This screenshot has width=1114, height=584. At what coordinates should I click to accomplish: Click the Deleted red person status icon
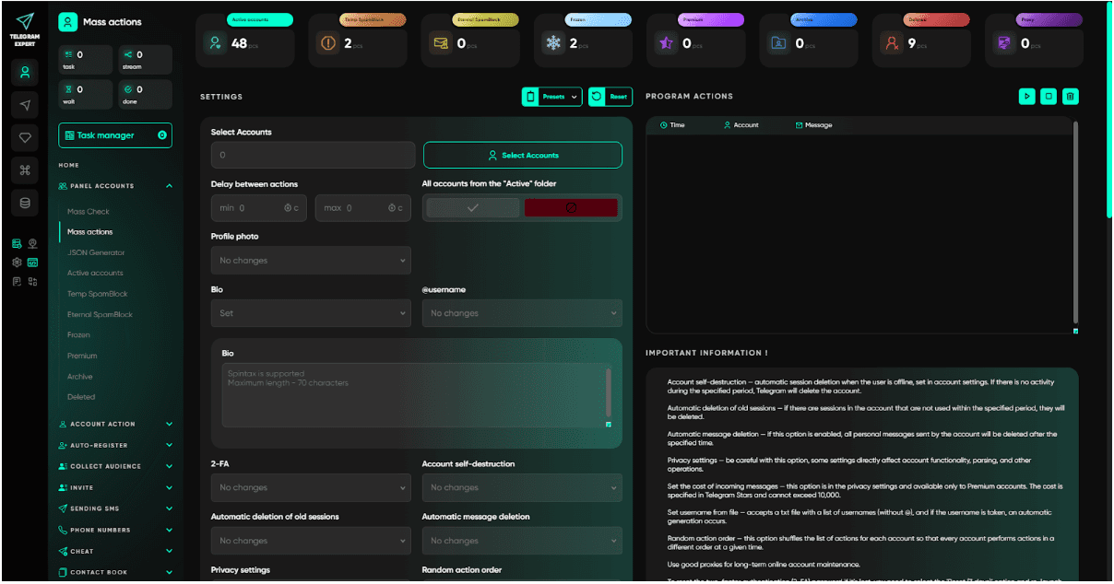(x=891, y=41)
